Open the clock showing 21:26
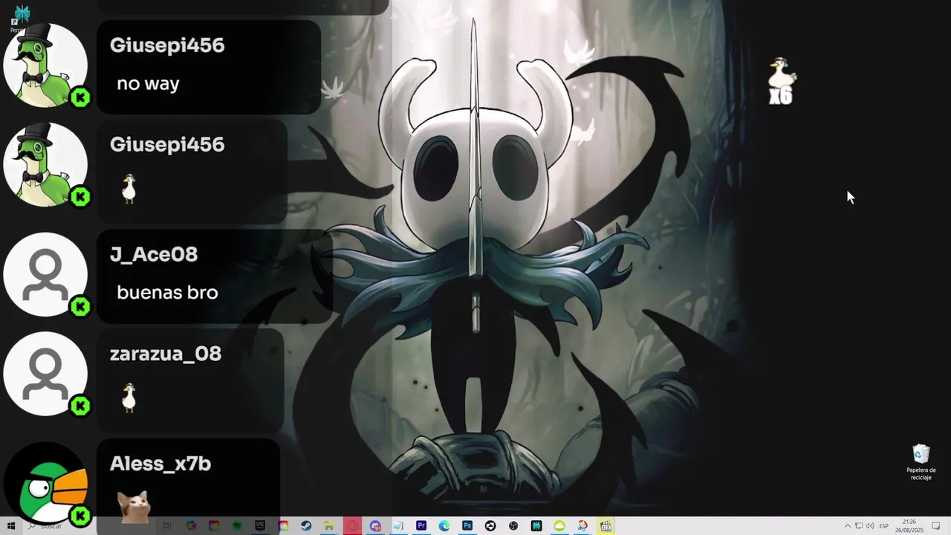The image size is (951, 535). point(909,526)
